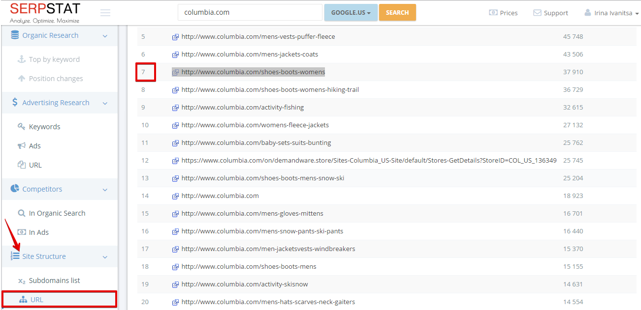Screen dimensions: 641x310
Task: Open the Prices link
Action: pos(509,13)
